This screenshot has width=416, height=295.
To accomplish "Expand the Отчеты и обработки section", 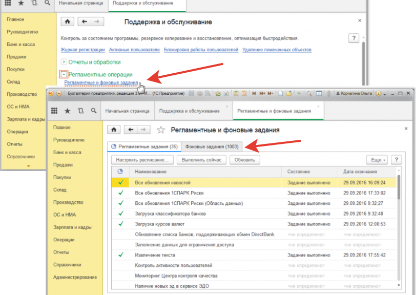I will click(x=64, y=62).
